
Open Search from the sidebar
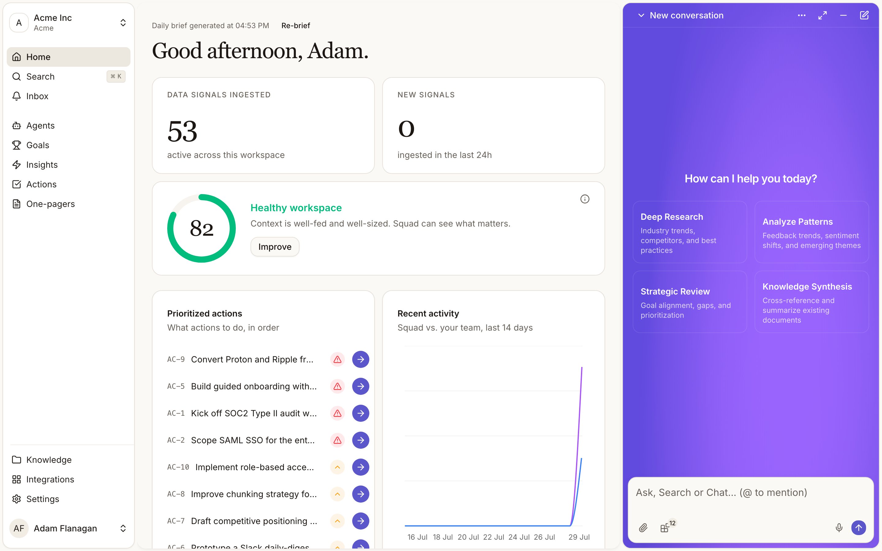tap(68, 77)
